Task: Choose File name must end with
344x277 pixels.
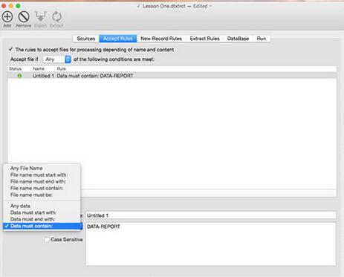Action: pyautogui.click(x=42, y=181)
